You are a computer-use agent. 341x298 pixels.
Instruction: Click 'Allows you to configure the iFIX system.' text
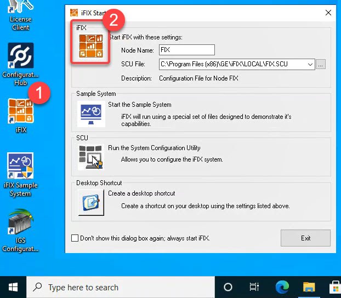pos(172,159)
